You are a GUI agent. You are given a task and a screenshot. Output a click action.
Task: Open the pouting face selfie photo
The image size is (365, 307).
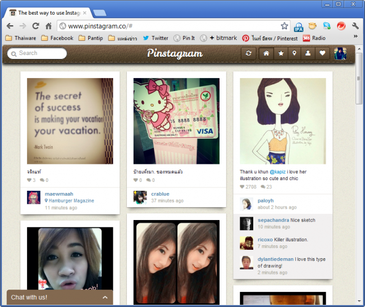(70, 259)
